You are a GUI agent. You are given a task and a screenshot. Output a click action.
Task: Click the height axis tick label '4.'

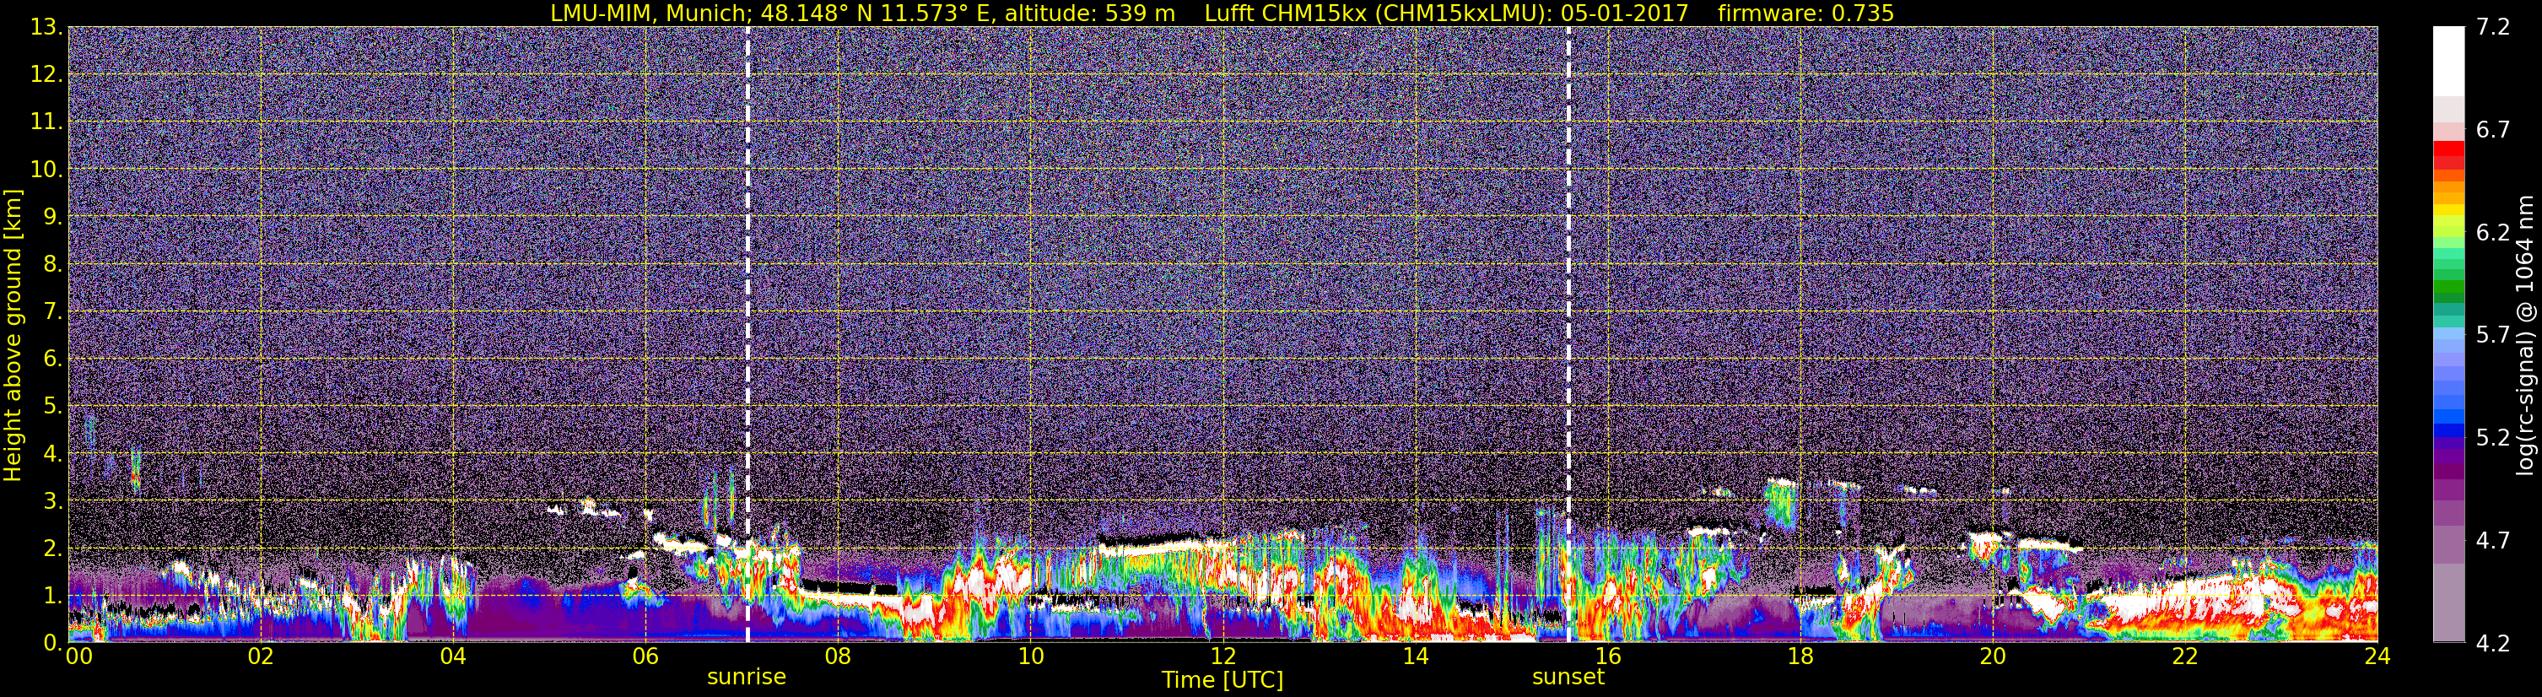tap(52, 454)
